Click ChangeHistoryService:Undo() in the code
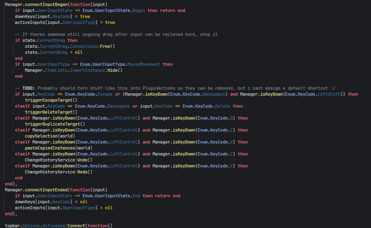The width and height of the screenshot is (371, 228). pos(59,160)
